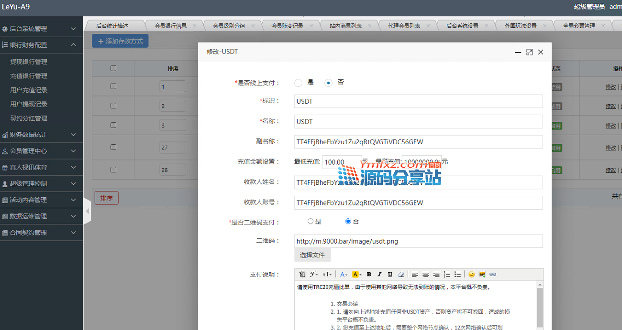The width and height of the screenshot is (622, 330).
Task: Click 添加存款方式 button
Action: (x=120, y=41)
